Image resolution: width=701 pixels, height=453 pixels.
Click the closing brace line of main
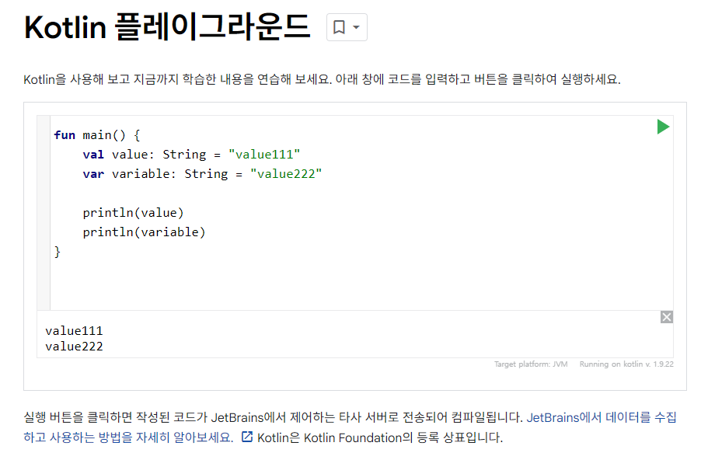[x=58, y=252]
